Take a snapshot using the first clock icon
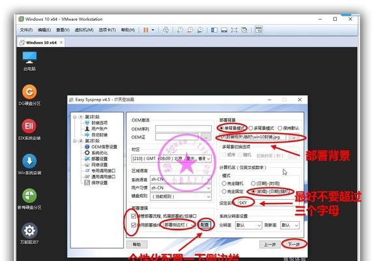This screenshot has width=374, height=261. pos(180,30)
